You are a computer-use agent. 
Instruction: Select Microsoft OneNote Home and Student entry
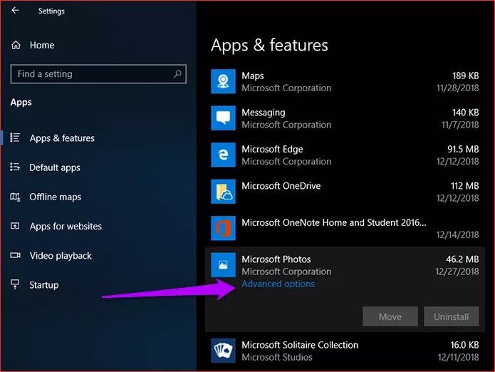(334, 222)
